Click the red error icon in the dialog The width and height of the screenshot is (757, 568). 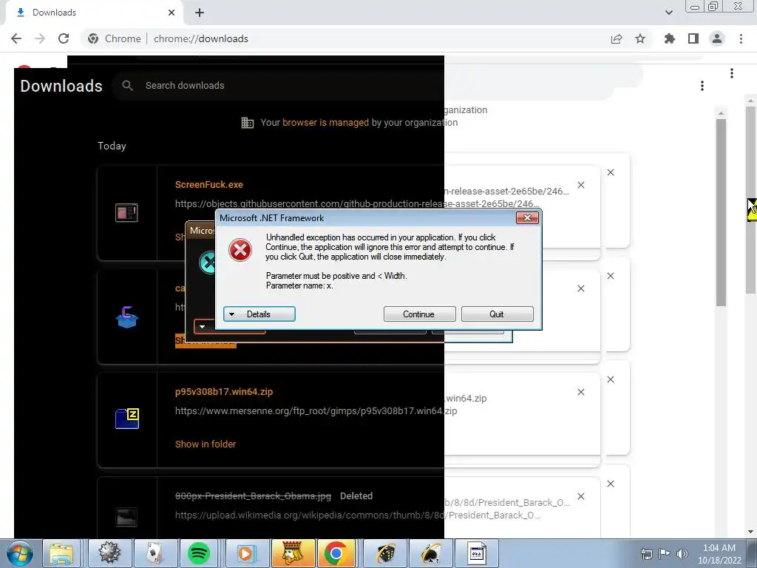[x=240, y=250]
